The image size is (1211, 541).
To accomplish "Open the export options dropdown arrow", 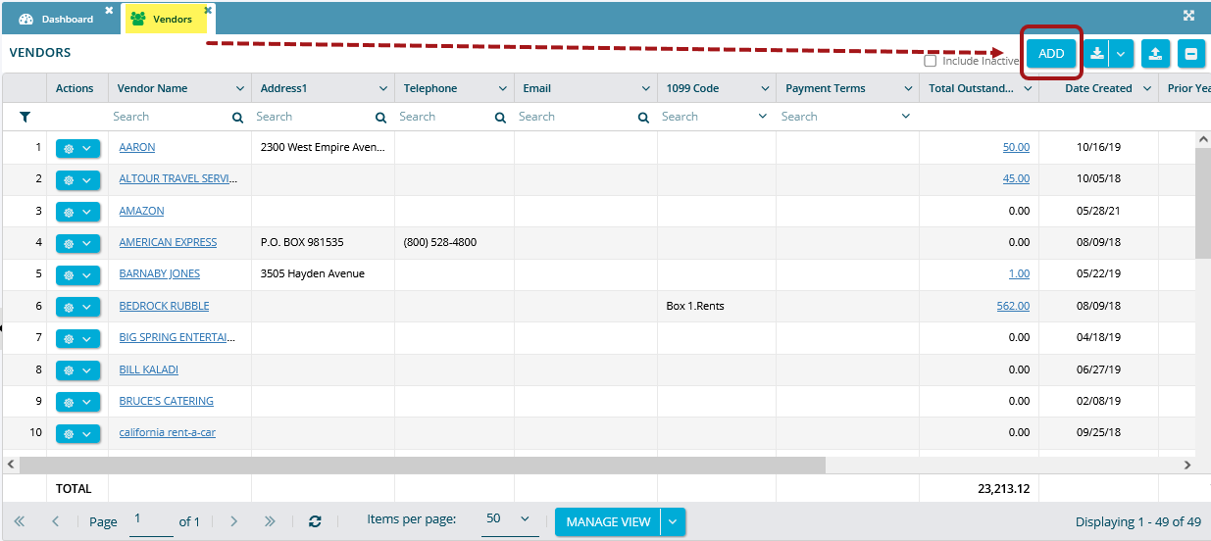I will (x=1122, y=54).
